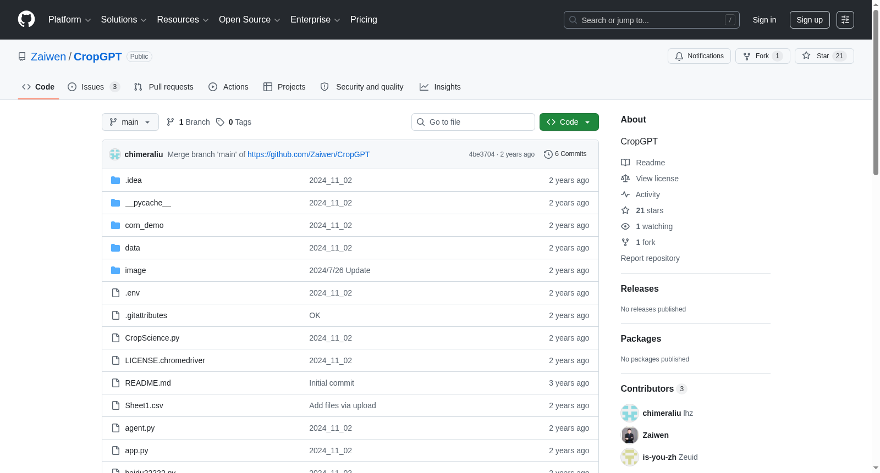Click the Sign in link

click(765, 20)
